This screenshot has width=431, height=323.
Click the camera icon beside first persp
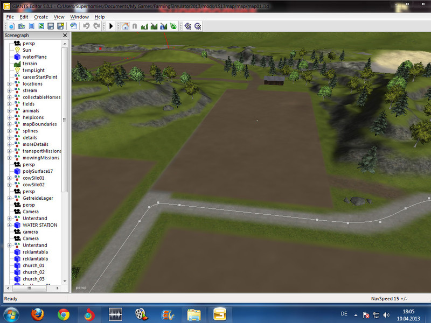coord(17,44)
